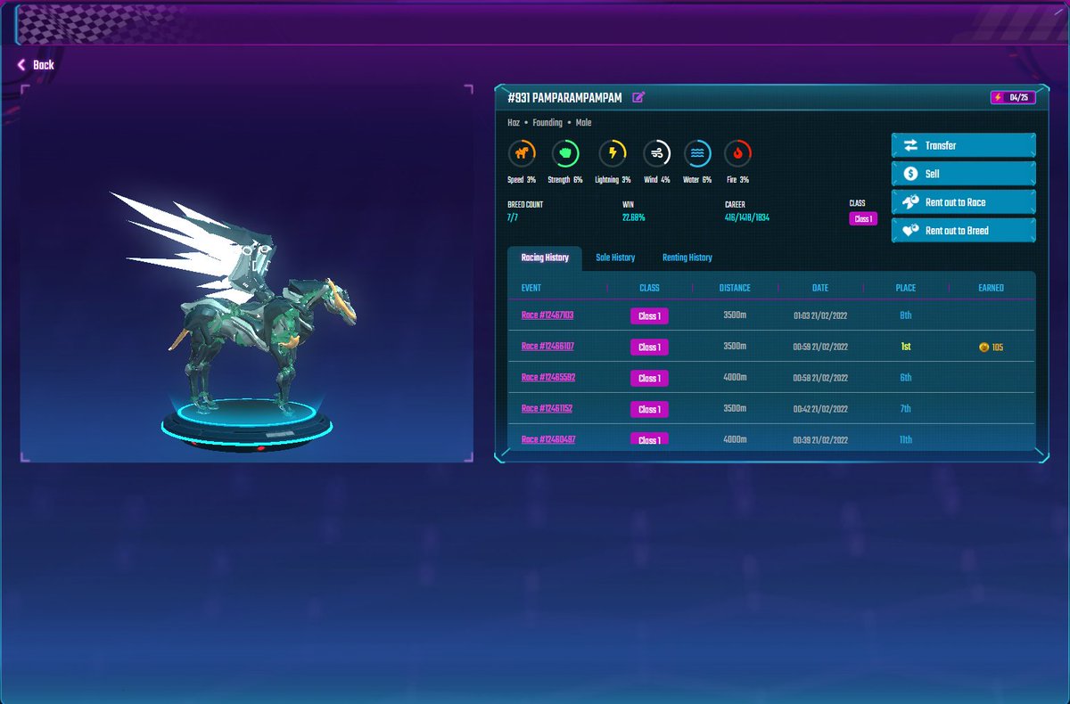Open Race #12466107 link

(x=547, y=347)
